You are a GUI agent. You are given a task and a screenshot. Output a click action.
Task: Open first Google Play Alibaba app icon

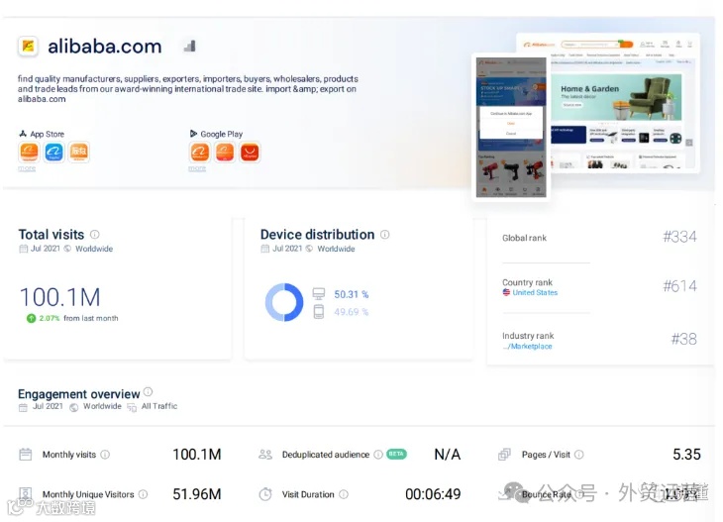click(x=200, y=152)
